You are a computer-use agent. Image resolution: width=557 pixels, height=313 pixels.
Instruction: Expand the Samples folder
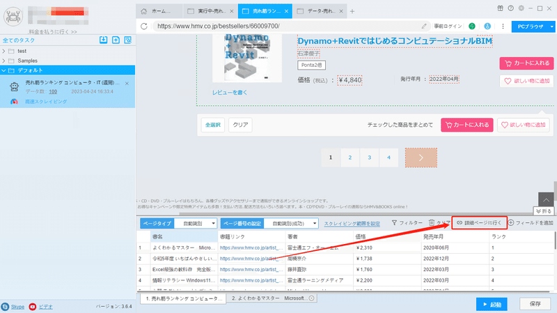coord(3,61)
